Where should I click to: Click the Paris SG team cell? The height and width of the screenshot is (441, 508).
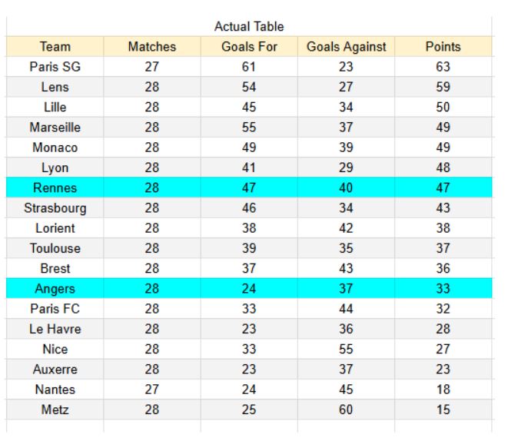(55, 67)
